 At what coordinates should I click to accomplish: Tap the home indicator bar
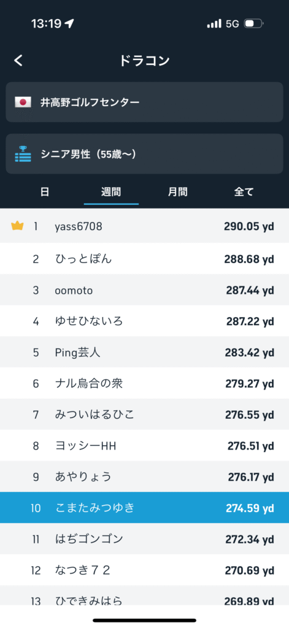(x=145, y=621)
